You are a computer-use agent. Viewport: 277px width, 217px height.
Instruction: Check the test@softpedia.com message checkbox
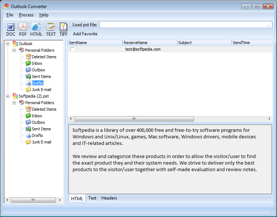72,49
